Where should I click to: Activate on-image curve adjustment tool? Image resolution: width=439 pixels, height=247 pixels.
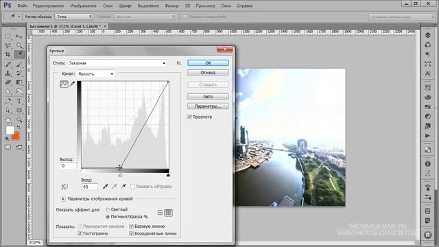(64, 187)
